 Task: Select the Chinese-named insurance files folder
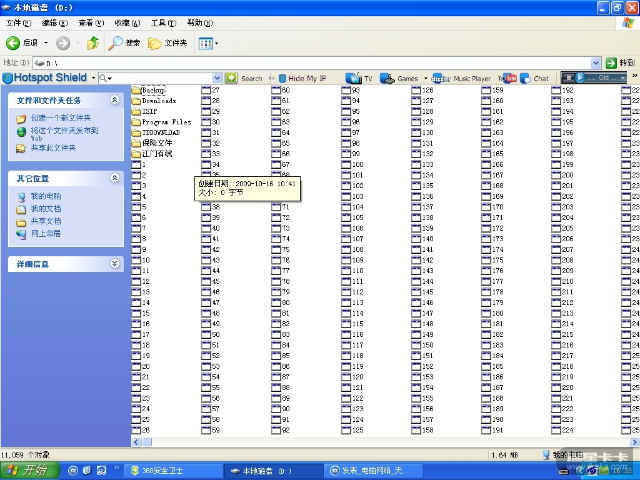pos(152,143)
